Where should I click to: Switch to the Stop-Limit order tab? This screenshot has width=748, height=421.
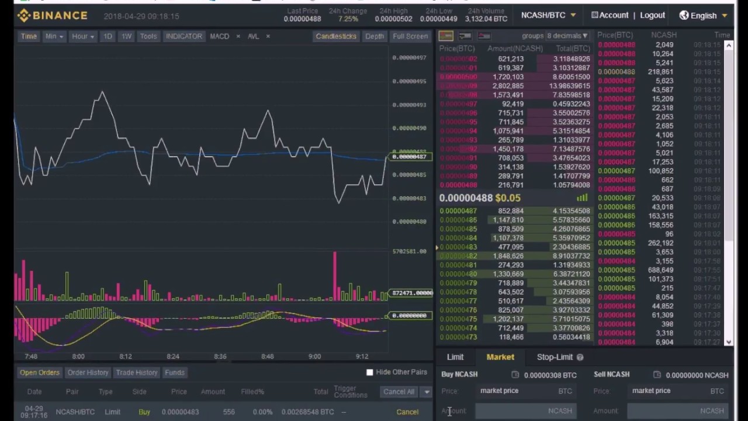(555, 357)
